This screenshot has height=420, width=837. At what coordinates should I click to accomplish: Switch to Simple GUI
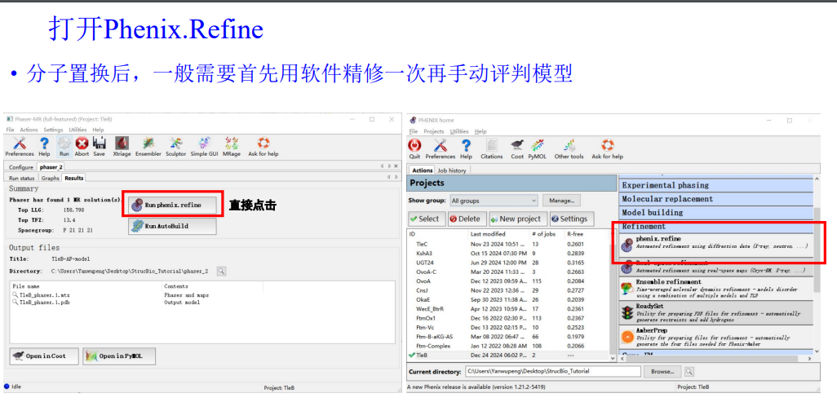[x=205, y=146]
